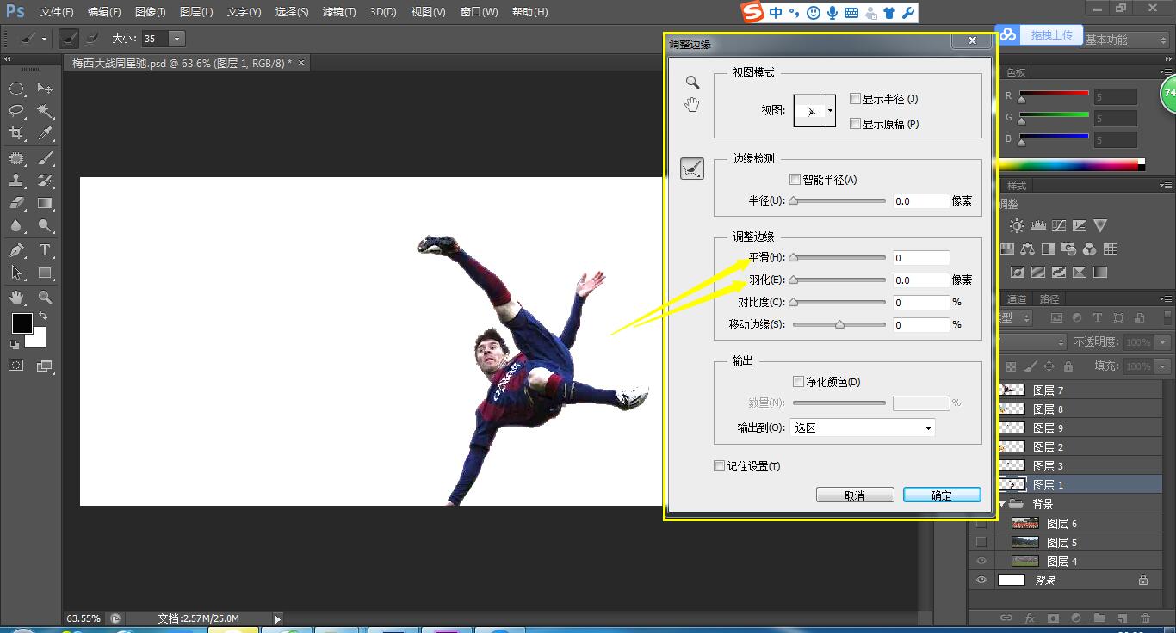The height and width of the screenshot is (633, 1176).
Task: Click the delete layer trash icon
Action: coord(1146,618)
